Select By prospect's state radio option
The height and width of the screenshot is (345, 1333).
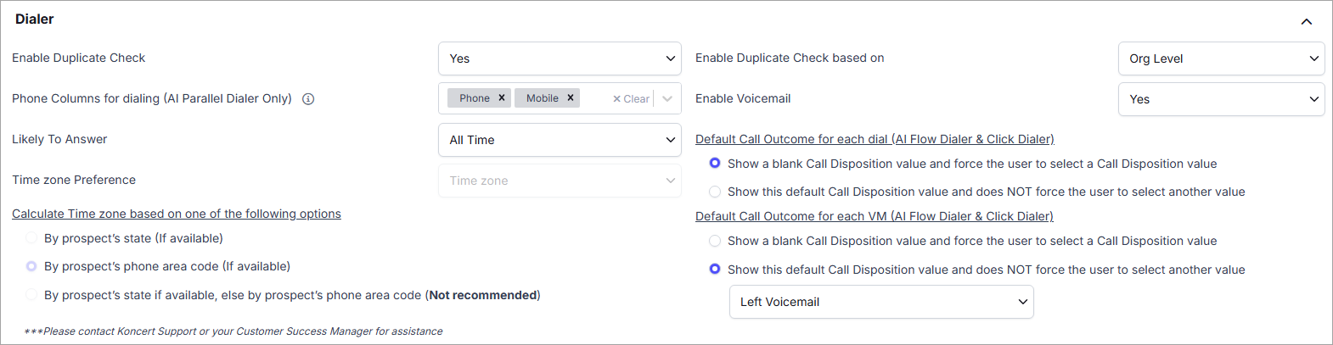pos(31,238)
